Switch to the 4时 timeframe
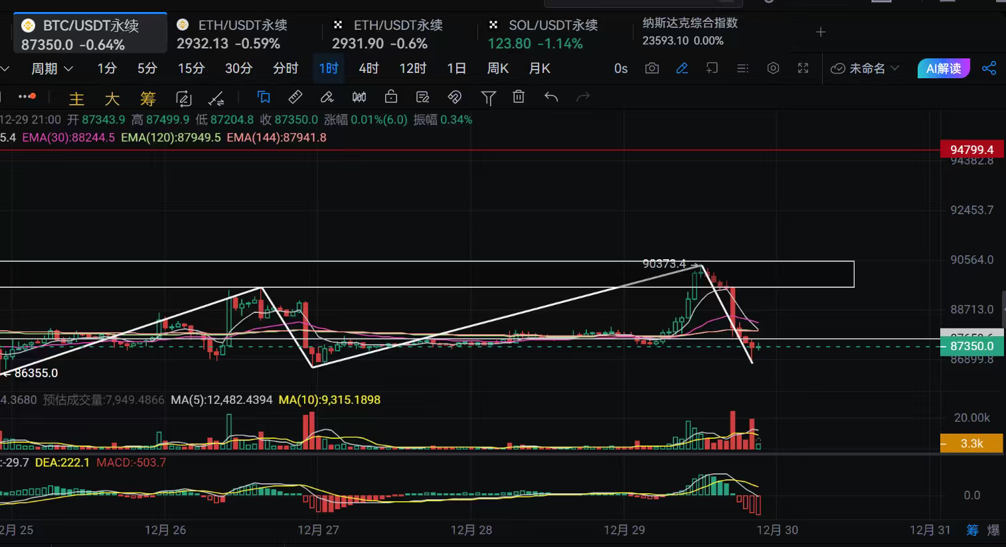Screen dimensions: 1006x547 point(369,68)
